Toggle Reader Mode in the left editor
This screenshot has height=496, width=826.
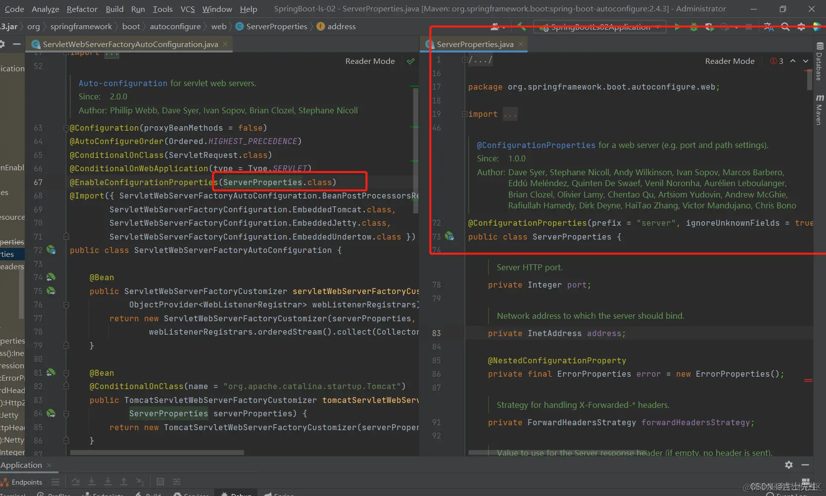click(x=370, y=61)
